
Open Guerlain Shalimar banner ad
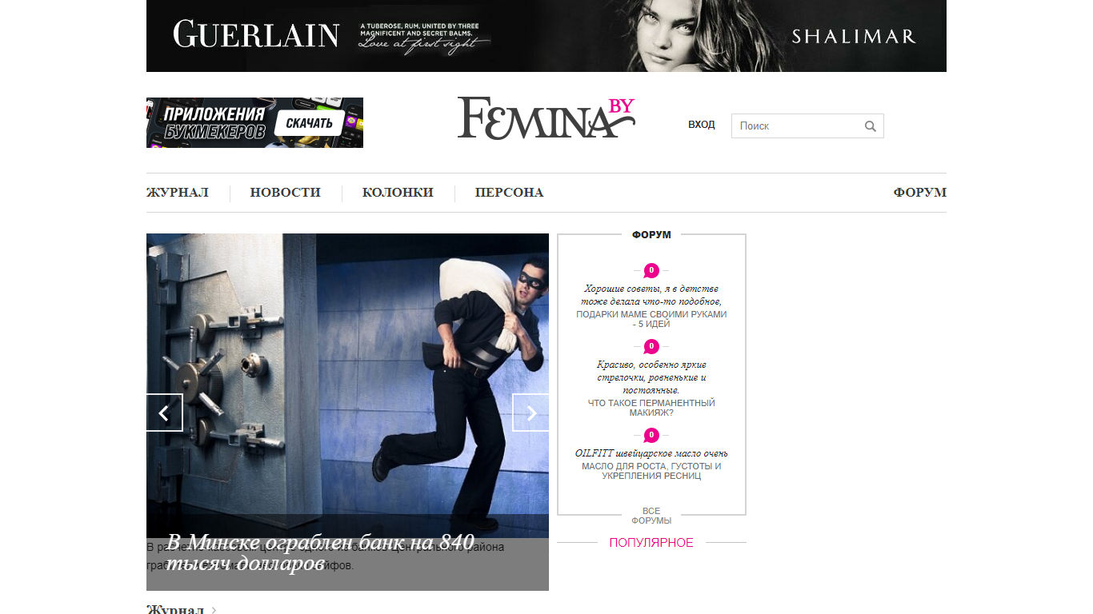pos(546,36)
